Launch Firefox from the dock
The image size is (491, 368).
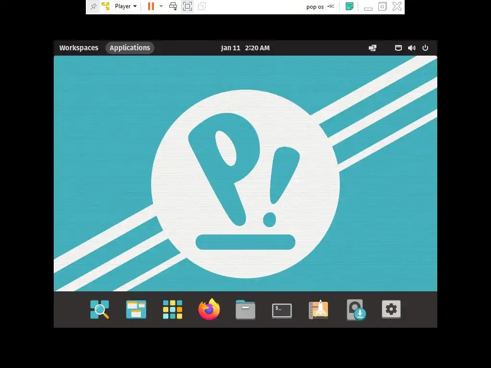click(x=209, y=309)
